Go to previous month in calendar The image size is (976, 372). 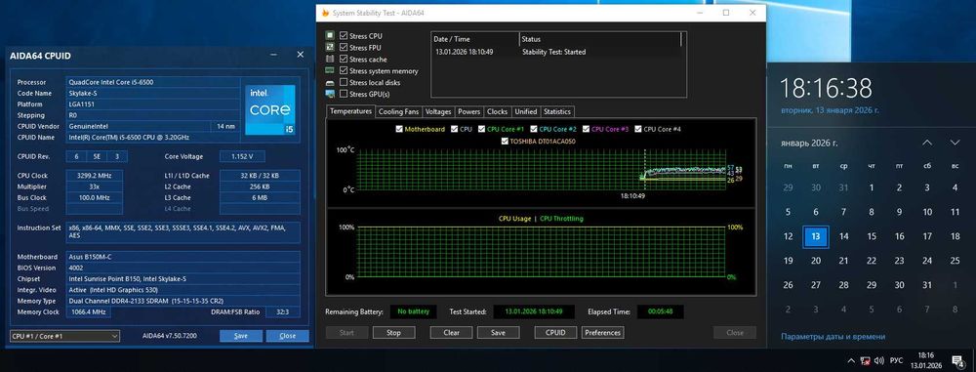click(x=927, y=143)
